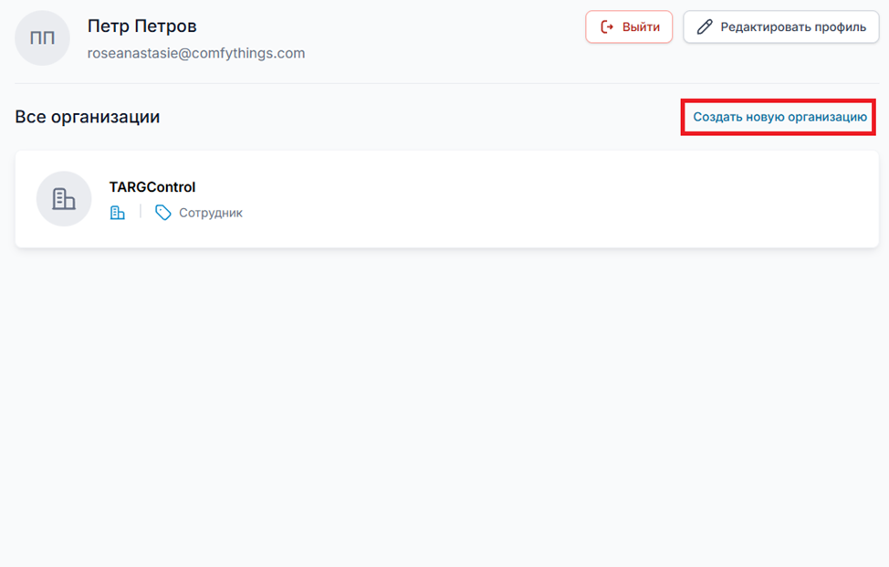The width and height of the screenshot is (889, 567).
Task: Select the TARGControl organization name
Action: (x=152, y=187)
